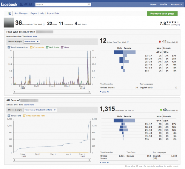185x169 pixels.
Task: Expand View All under all fans countries
Action: pyautogui.click(x=104, y=162)
